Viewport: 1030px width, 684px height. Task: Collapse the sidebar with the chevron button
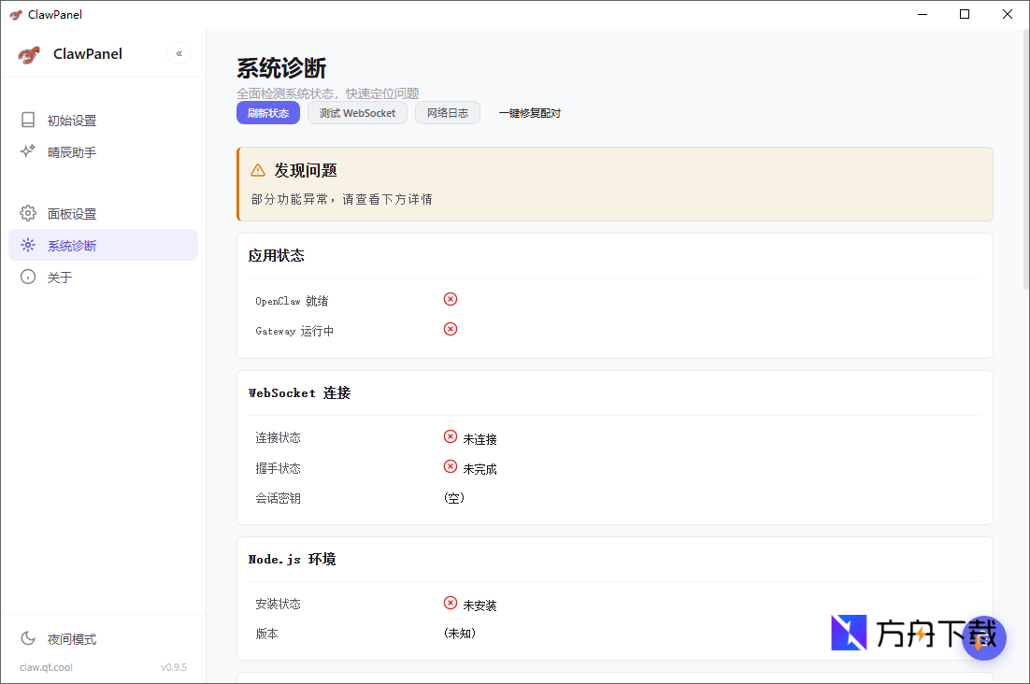pos(179,54)
